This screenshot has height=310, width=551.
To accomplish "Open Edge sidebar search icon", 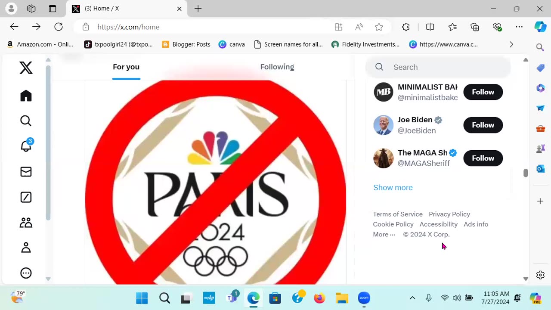I will (x=540, y=47).
